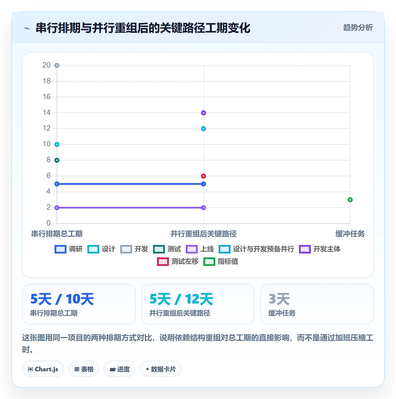The width and height of the screenshot is (396, 399).
Task: Click the lightning bolt icon beside the title
Action: [x=27, y=28]
